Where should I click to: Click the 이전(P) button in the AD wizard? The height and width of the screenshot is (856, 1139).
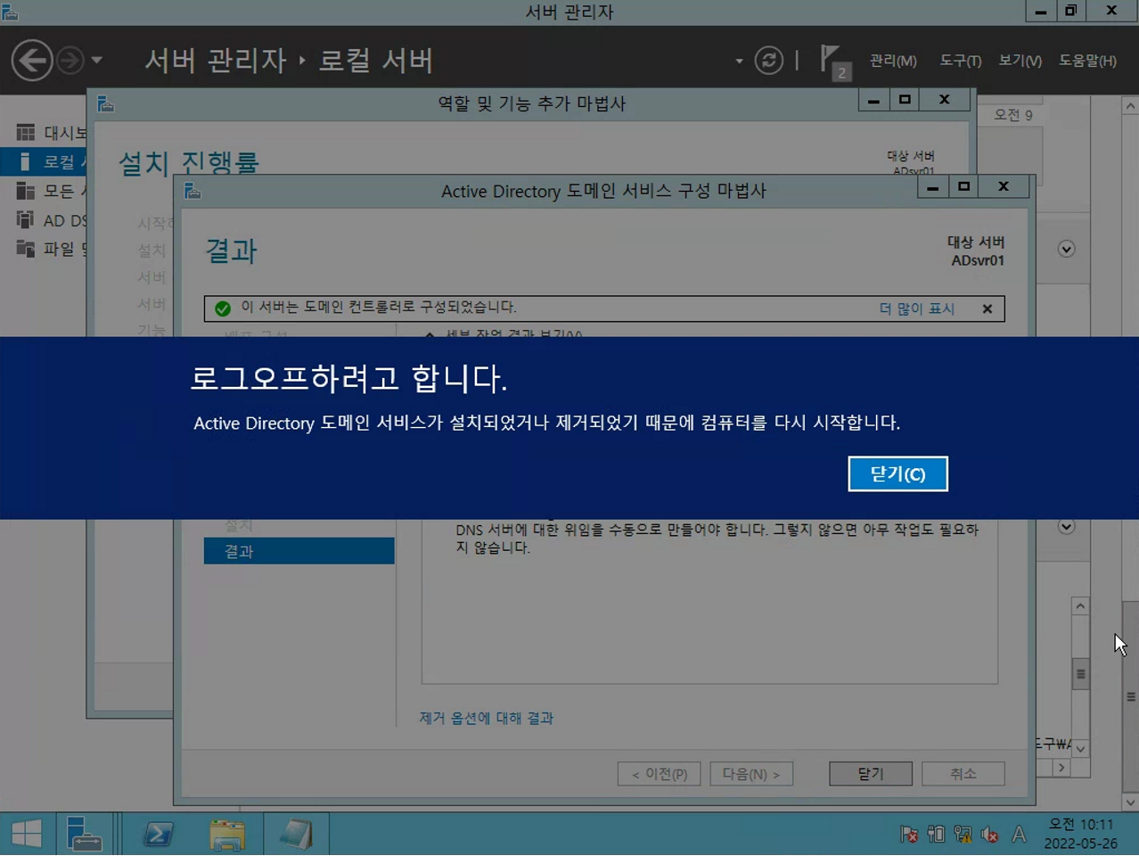tap(660, 774)
